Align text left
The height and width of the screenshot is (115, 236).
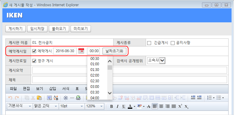(x=155, y=106)
